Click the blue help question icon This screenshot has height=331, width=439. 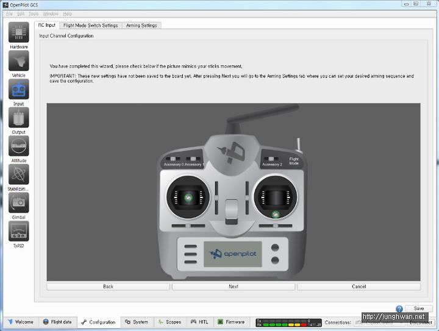(399, 308)
